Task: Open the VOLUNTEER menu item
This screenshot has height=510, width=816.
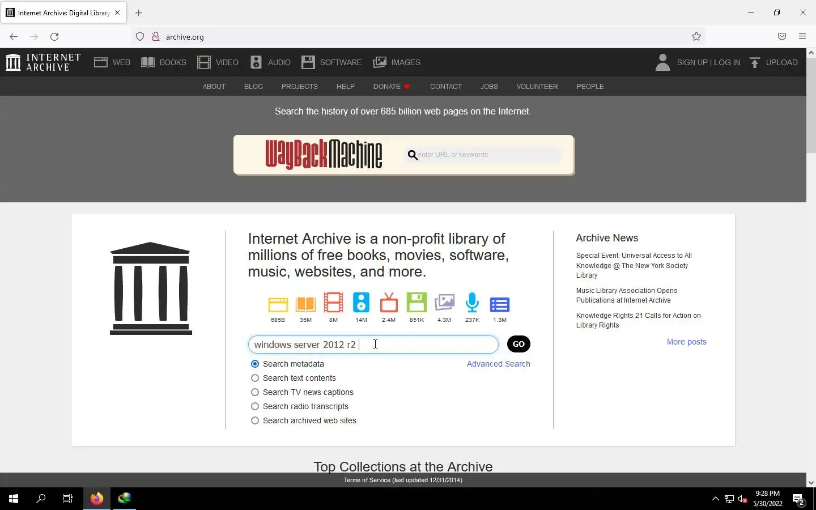Action: (x=537, y=87)
